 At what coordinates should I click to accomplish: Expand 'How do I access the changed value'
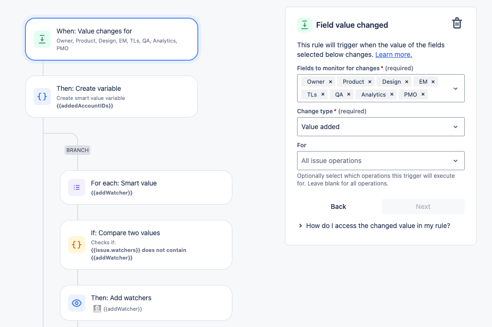pos(375,226)
